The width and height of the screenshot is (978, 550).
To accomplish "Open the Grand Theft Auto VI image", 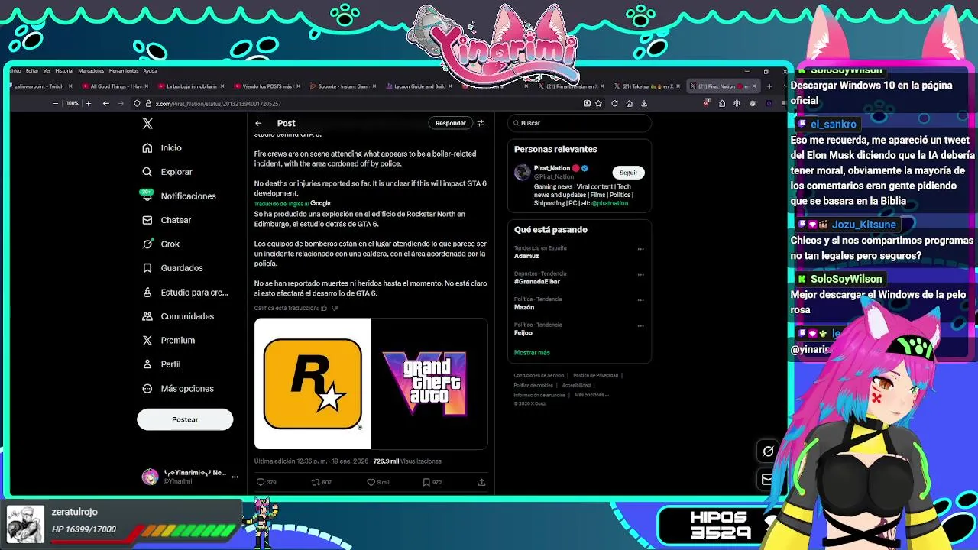I will tap(429, 383).
